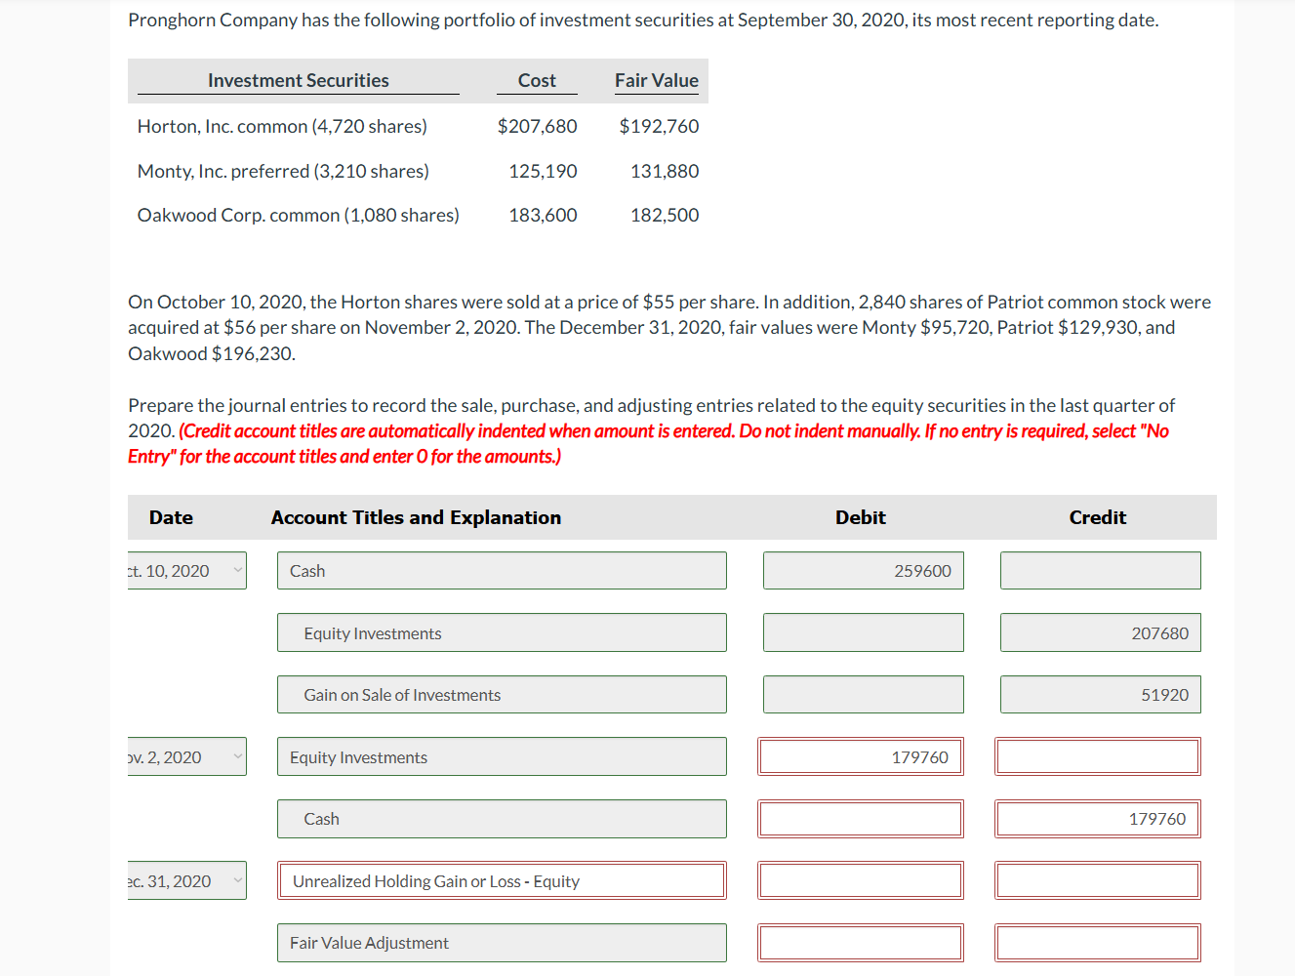Click the empty debit field in Nov. 2 Cash row
The width and height of the screenshot is (1295, 976).
861,819
